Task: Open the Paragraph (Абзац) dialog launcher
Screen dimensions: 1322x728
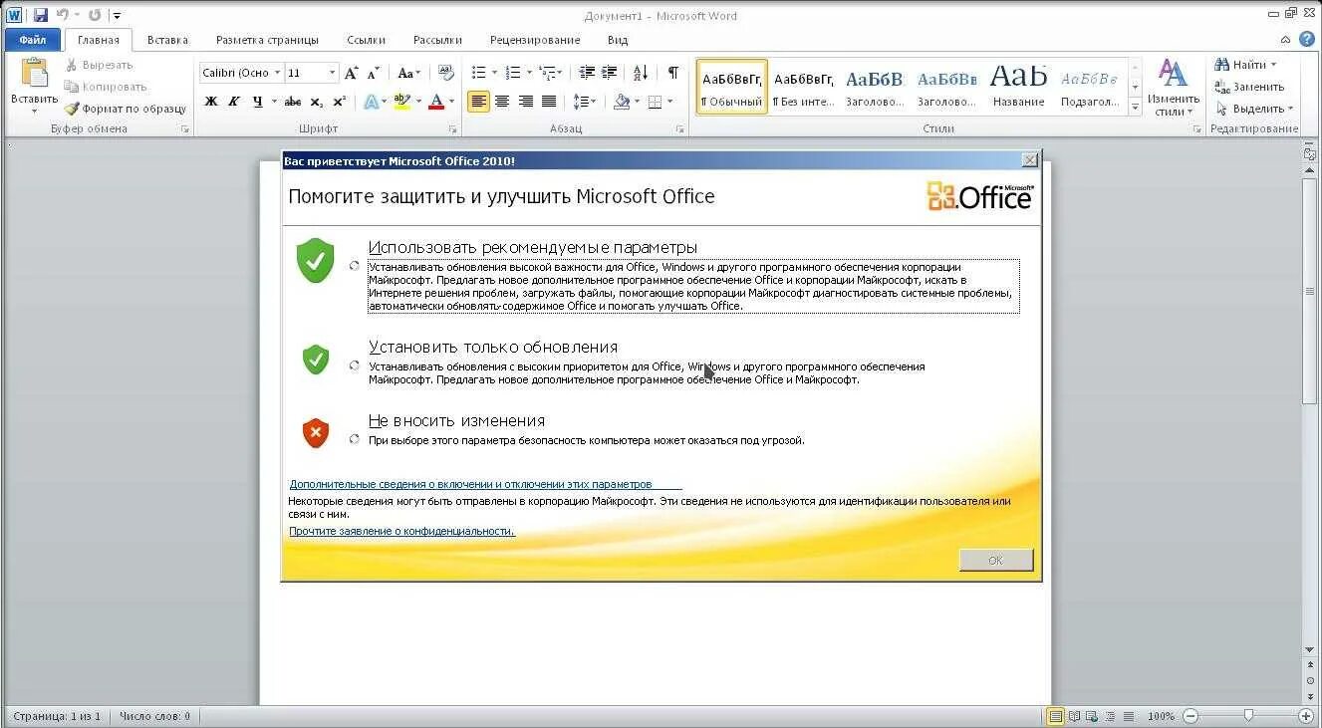Action: click(x=680, y=129)
